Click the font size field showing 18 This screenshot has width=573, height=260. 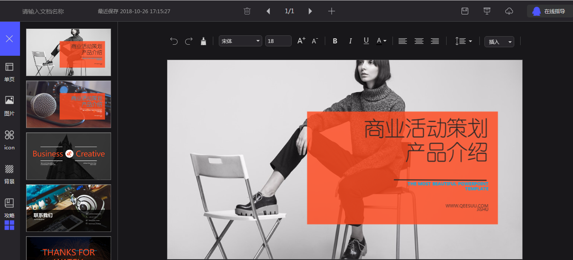(x=278, y=41)
